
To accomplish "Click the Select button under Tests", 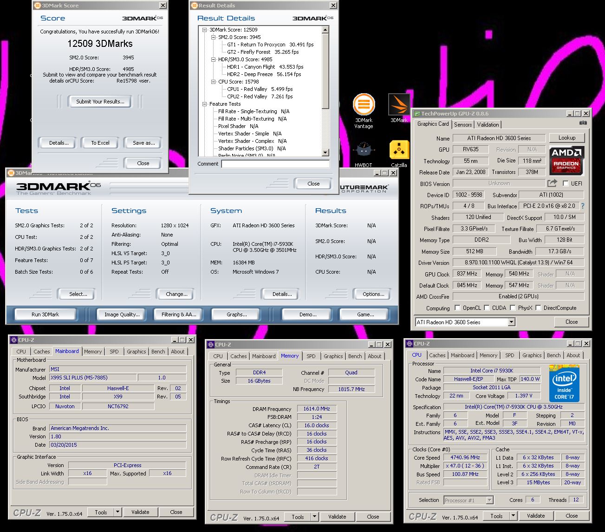I will [78, 294].
